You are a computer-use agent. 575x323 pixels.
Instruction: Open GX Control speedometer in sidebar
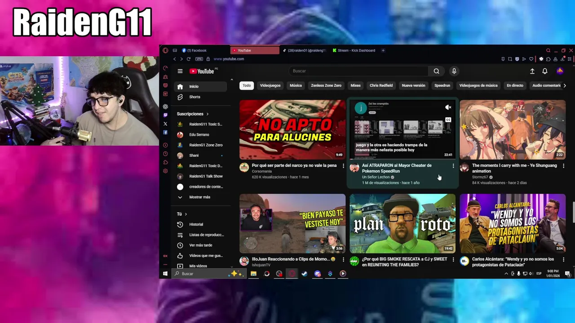pos(165,68)
